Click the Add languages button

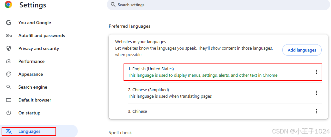tap(302, 50)
